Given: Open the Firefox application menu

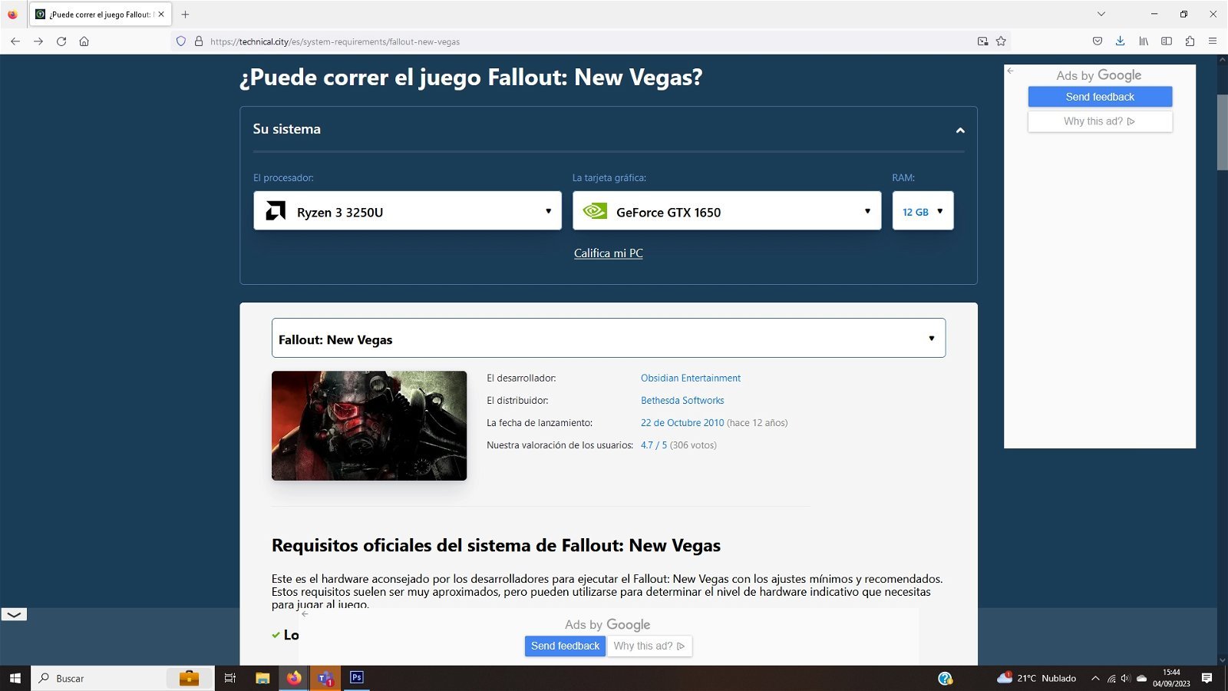Looking at the screenshot, I should point(1213,41).
